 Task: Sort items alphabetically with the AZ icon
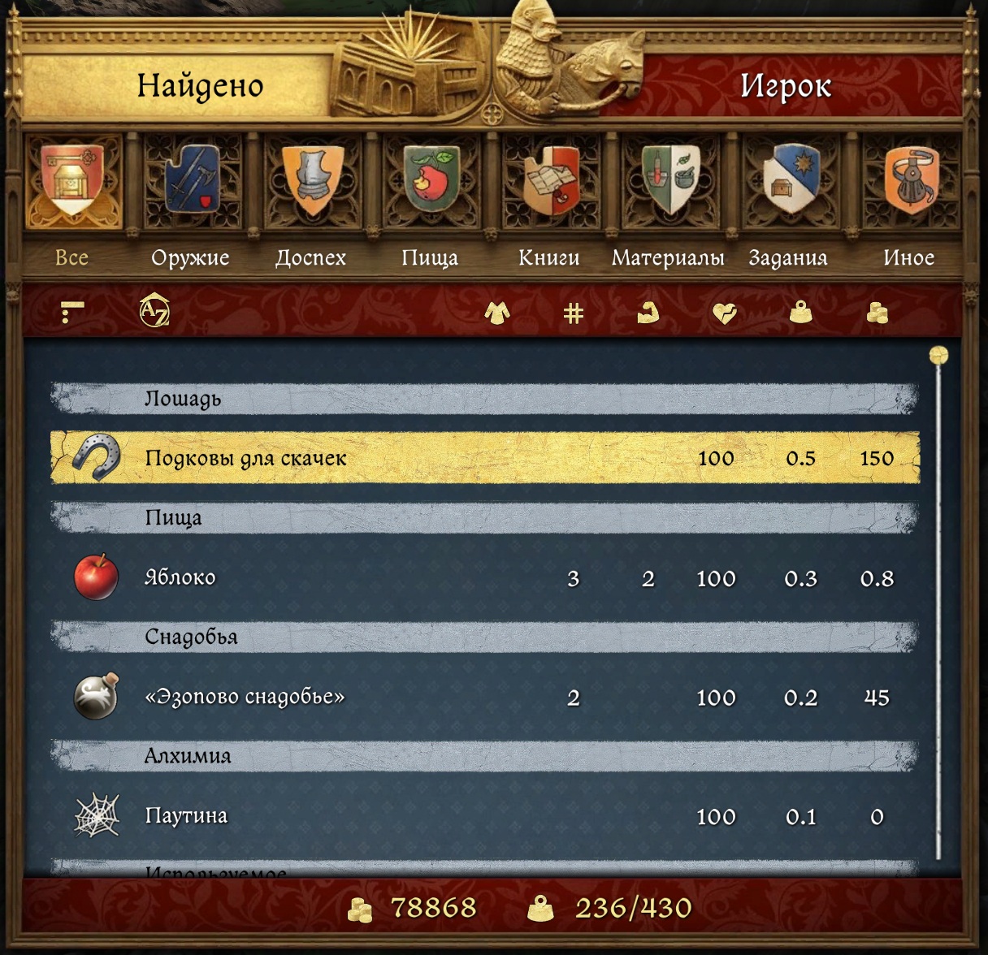[x=154, y=311]
